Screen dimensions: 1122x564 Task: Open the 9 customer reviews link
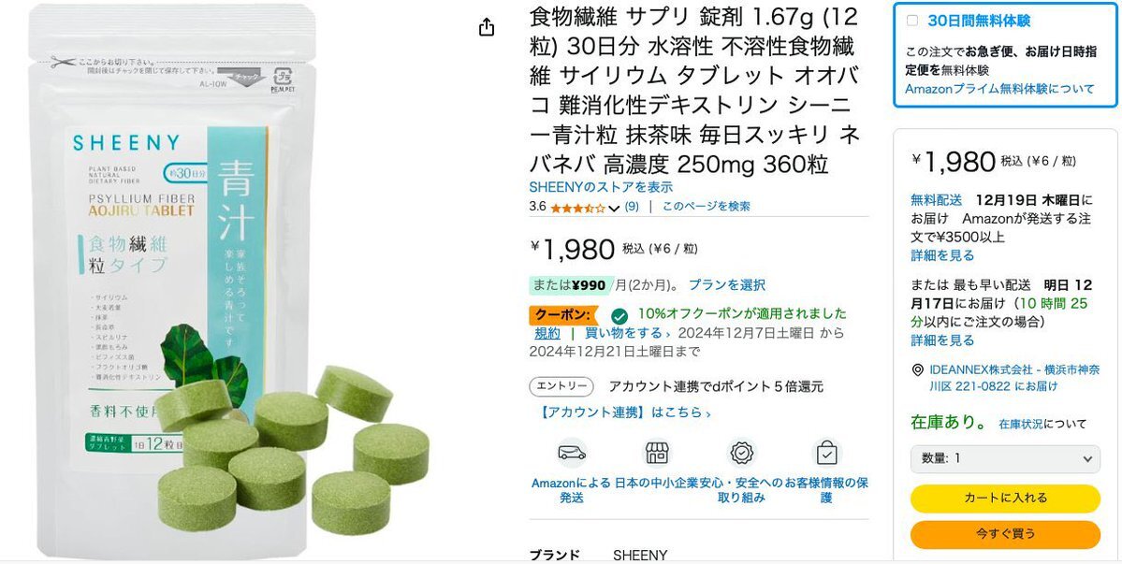coord(632,207)
